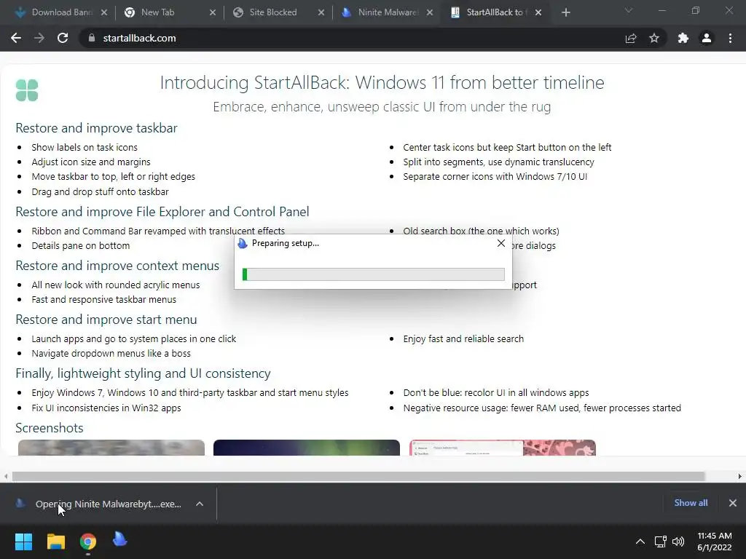The image size is (746, 559).
Task: Click the lock icon beside the URL
Action: tap(92, 38)
